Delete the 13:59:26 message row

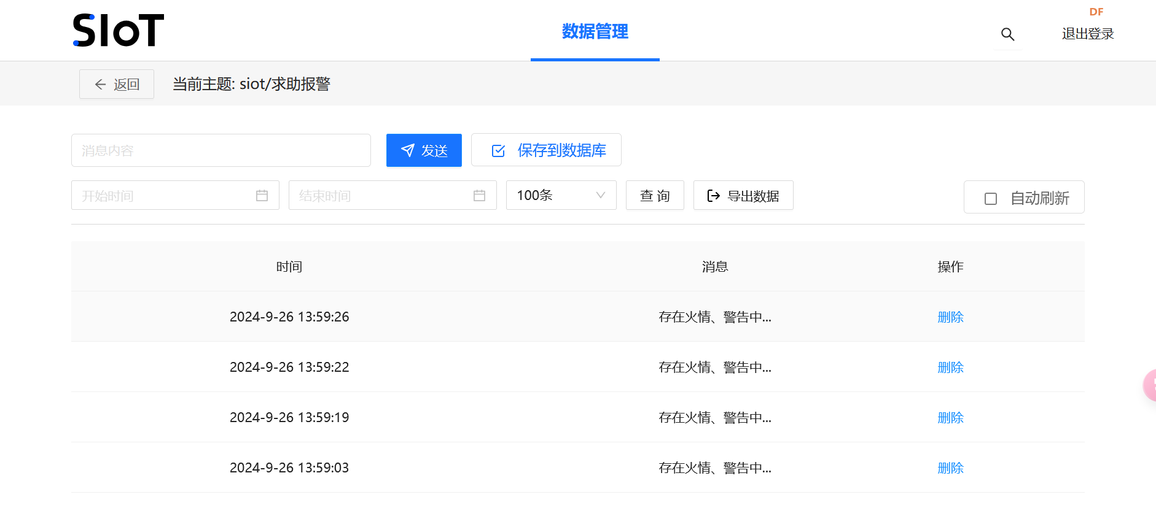coord(950,317)
